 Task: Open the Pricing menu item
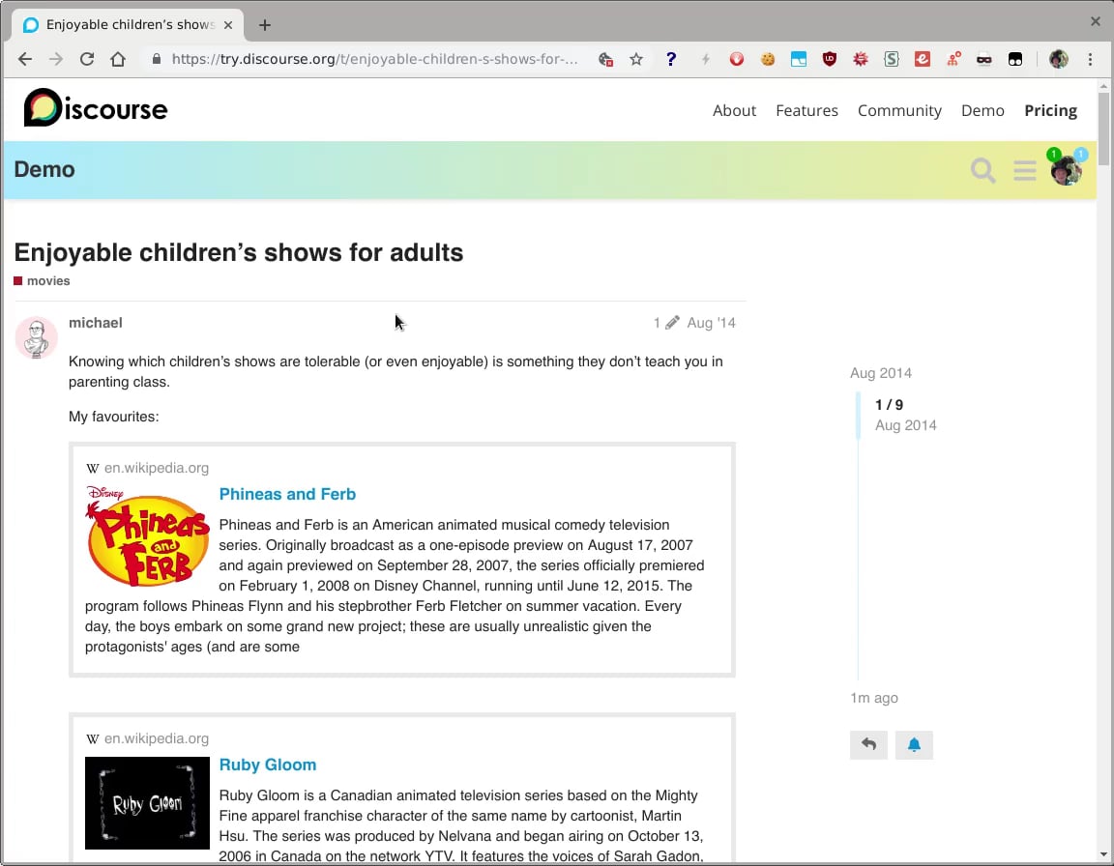(x=1050, y=111)
